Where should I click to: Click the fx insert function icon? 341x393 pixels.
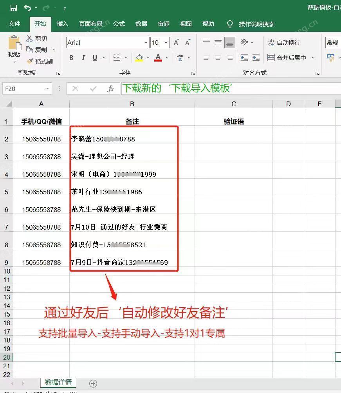click(110, 89)
